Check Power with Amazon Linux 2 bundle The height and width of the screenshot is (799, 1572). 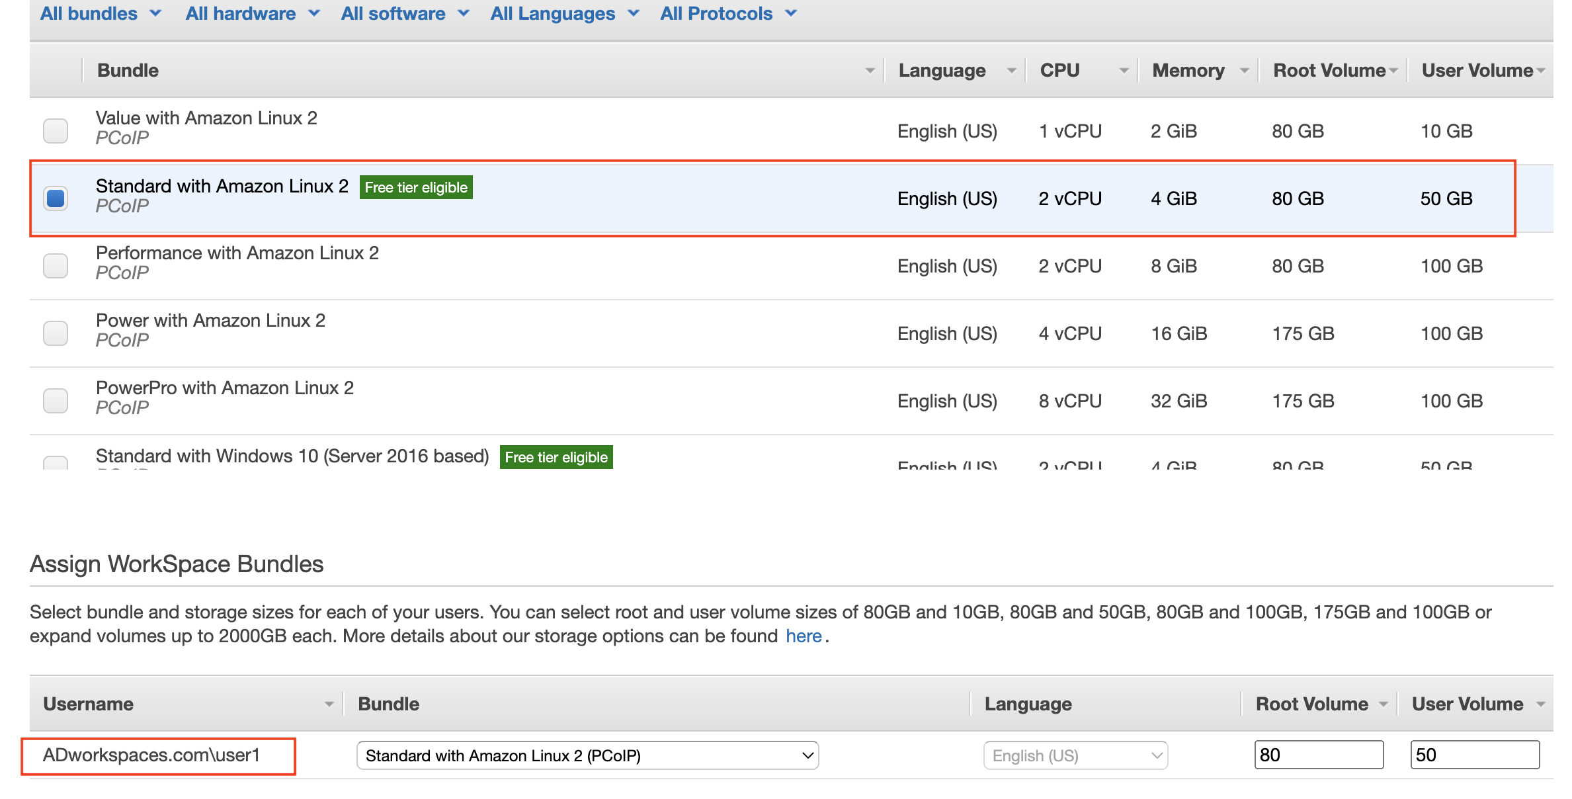[56, 333]
